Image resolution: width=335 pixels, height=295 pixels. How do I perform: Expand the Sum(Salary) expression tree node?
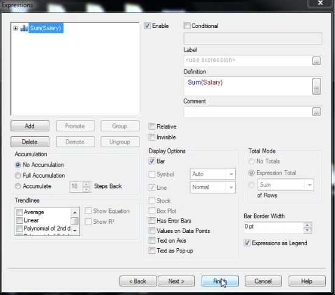click(15, 28)
